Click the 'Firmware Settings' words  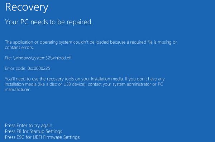(x=61, y=137)
